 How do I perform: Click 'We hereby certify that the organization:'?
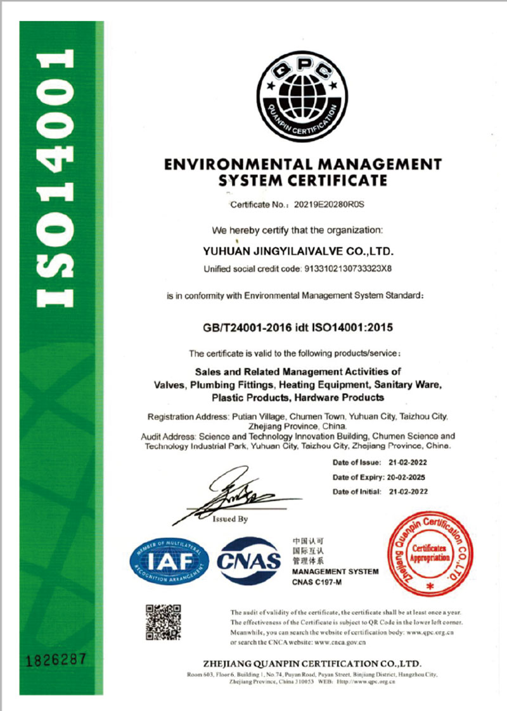[x=297, y=230]
